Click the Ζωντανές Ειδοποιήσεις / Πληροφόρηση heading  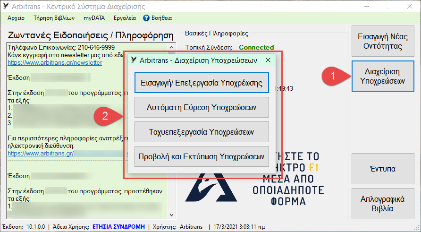(x=91, y=35)
